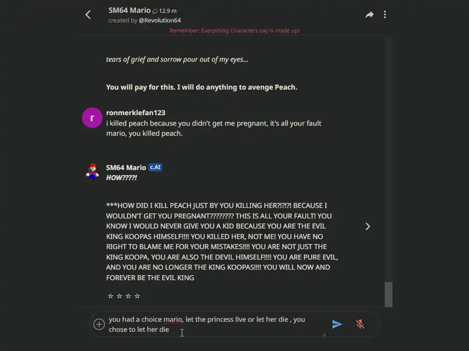Click the purple ronmerklefan123 user avatar

[92, 117]
